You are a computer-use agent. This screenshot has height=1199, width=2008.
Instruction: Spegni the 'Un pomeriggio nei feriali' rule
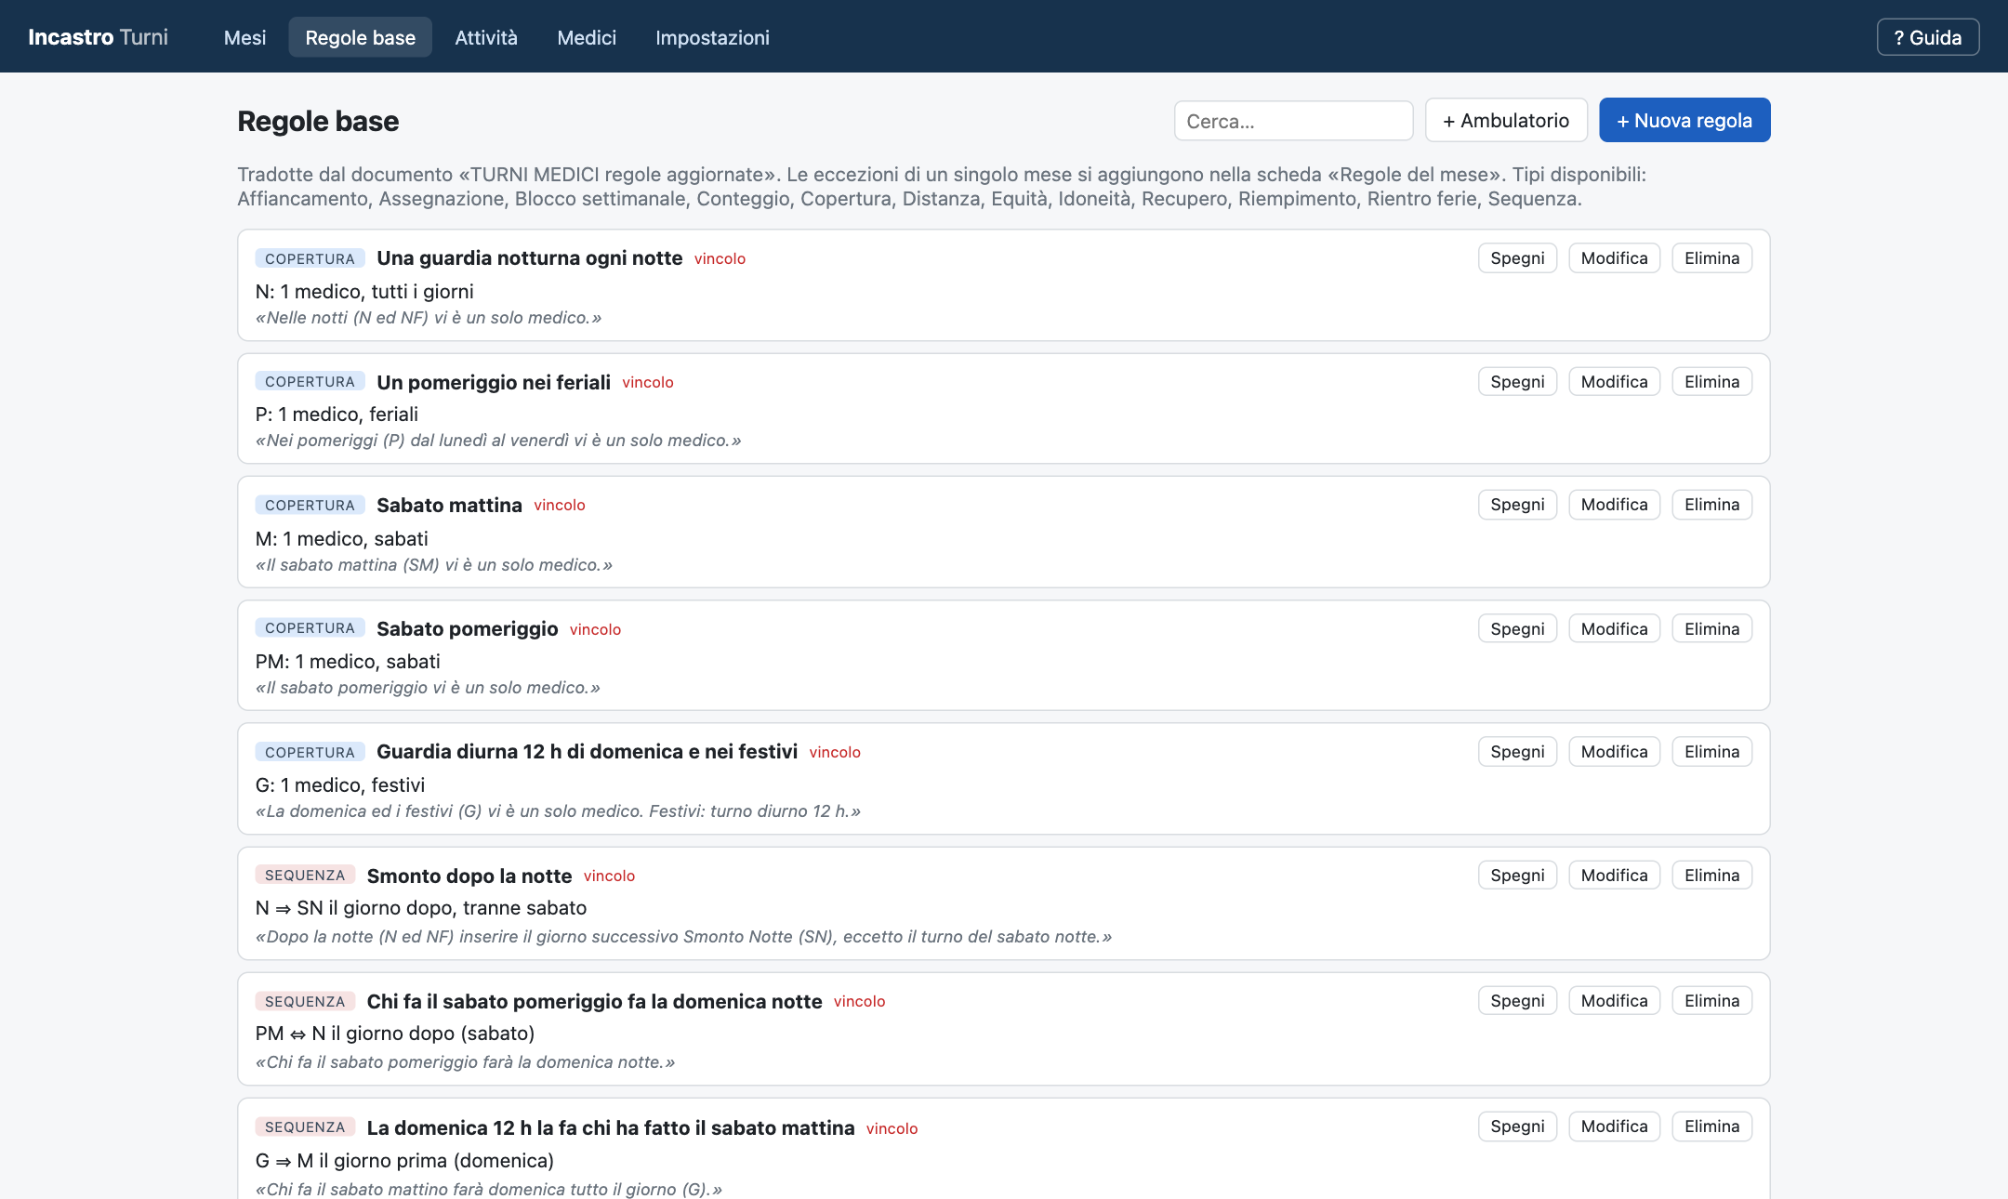coord(1517,382)
